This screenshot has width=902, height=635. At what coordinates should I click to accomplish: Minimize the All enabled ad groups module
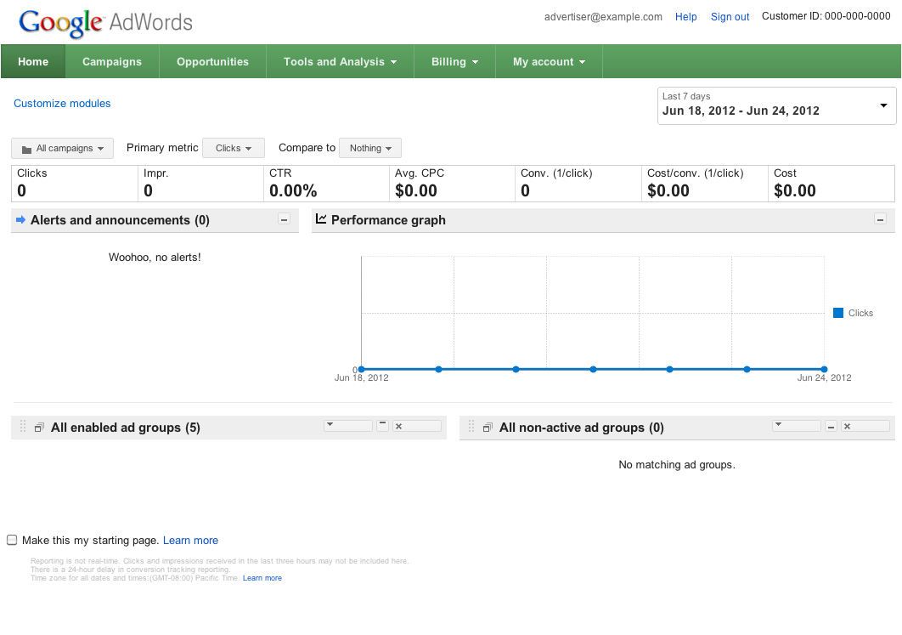click(382, 426)
